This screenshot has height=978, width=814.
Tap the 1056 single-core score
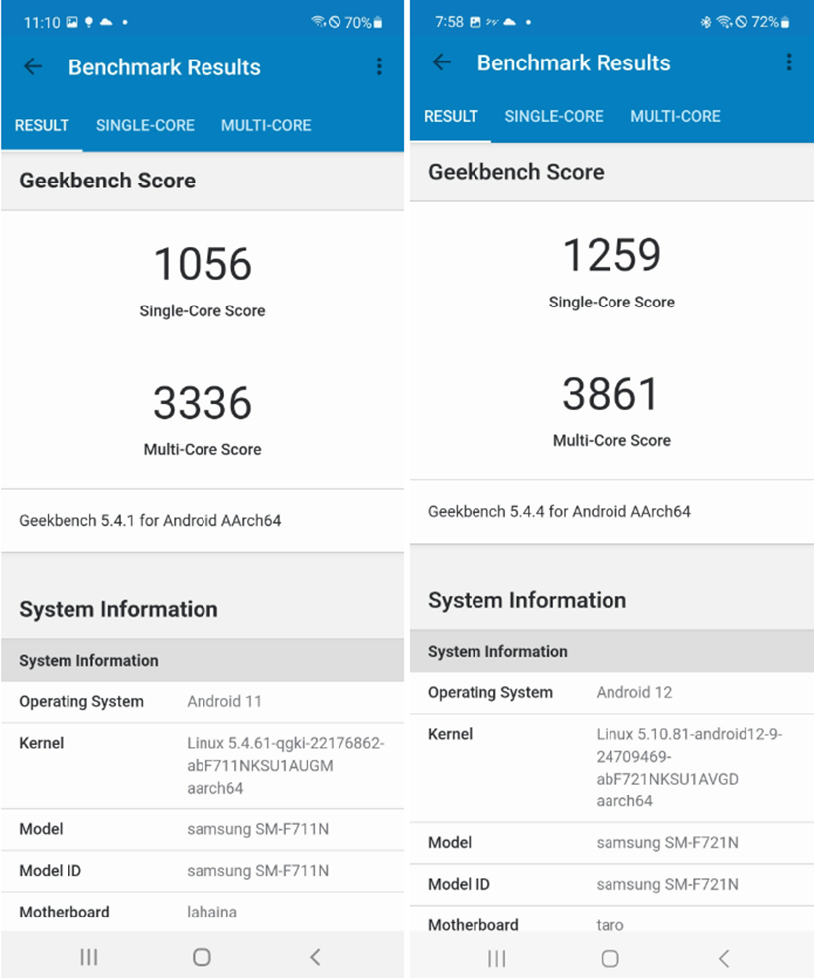coord(203,265)
